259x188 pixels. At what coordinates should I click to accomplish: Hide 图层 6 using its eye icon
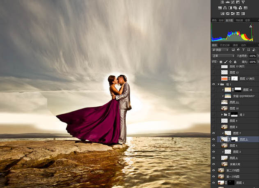pyautogui.click(x=213, y=146)
